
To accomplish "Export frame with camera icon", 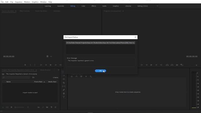I will [x=177, y=65].
